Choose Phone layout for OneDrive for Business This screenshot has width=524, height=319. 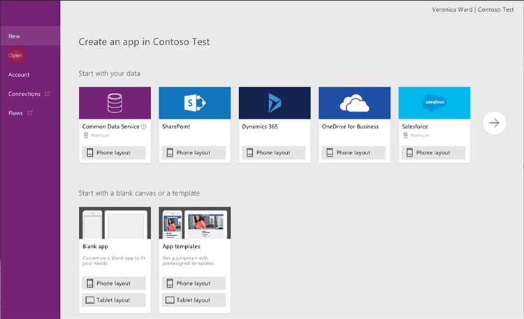pyautogui.click(x=354, y=153)
